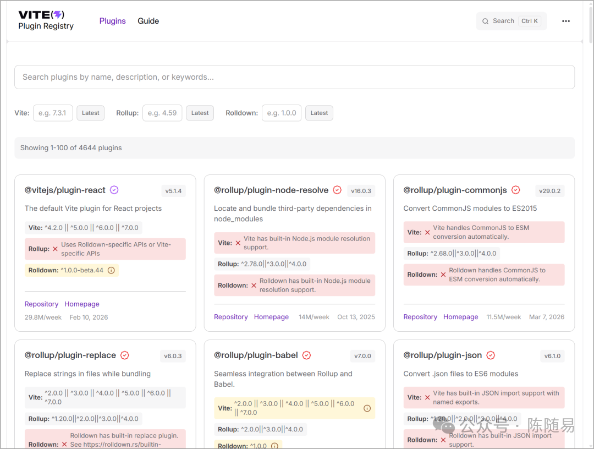594x449 pixels.
Task: Click badge icon next to @rollup/plugin-babel
Action: 307,355
